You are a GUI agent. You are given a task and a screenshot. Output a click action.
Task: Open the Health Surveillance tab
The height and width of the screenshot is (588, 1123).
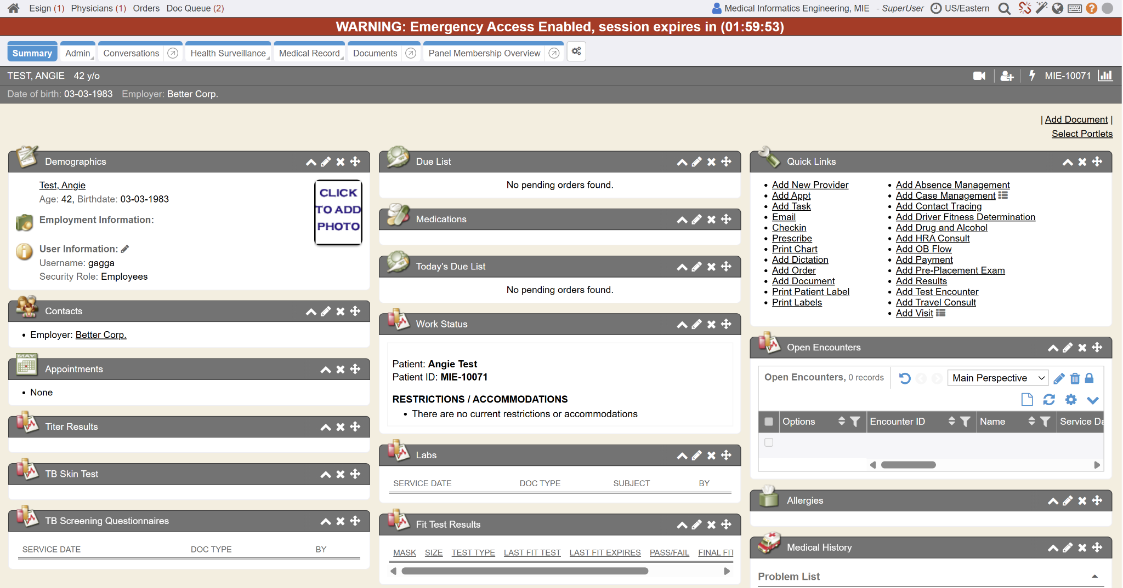pyautogui.click(x=228, y=53)
